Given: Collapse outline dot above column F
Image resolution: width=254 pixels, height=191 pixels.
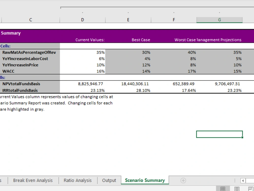Looking at the screenshot, I should (174, 12).
